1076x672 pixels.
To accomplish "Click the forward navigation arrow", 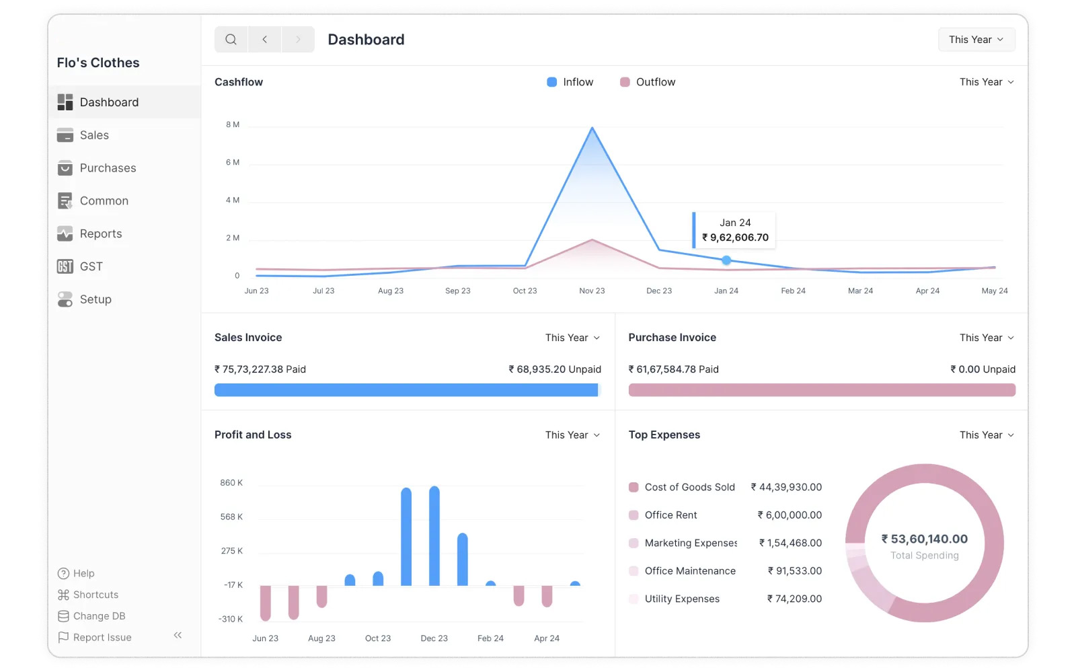I will pos(298,40).
